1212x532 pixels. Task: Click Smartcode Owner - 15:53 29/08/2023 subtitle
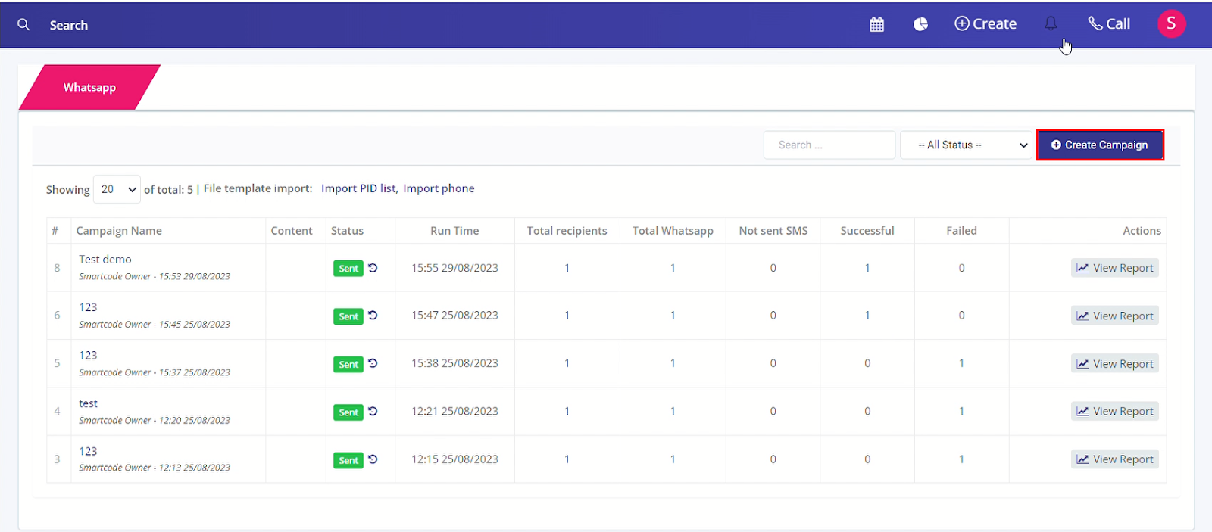155,276
